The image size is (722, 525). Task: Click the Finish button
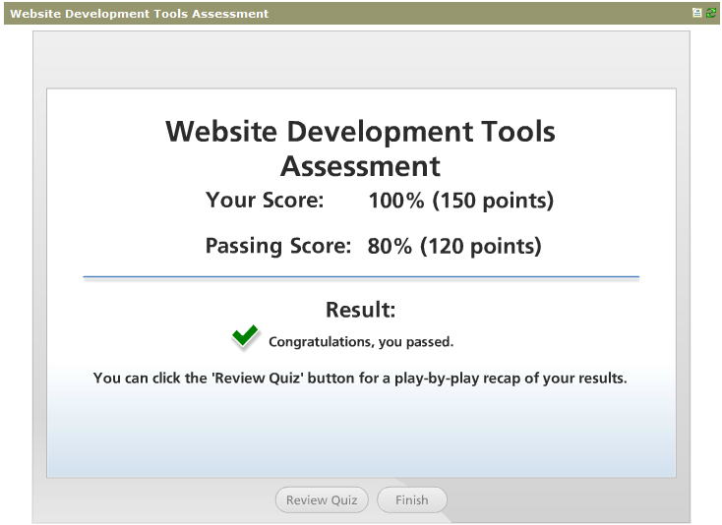pyautogui.click(x=411, y=499)
